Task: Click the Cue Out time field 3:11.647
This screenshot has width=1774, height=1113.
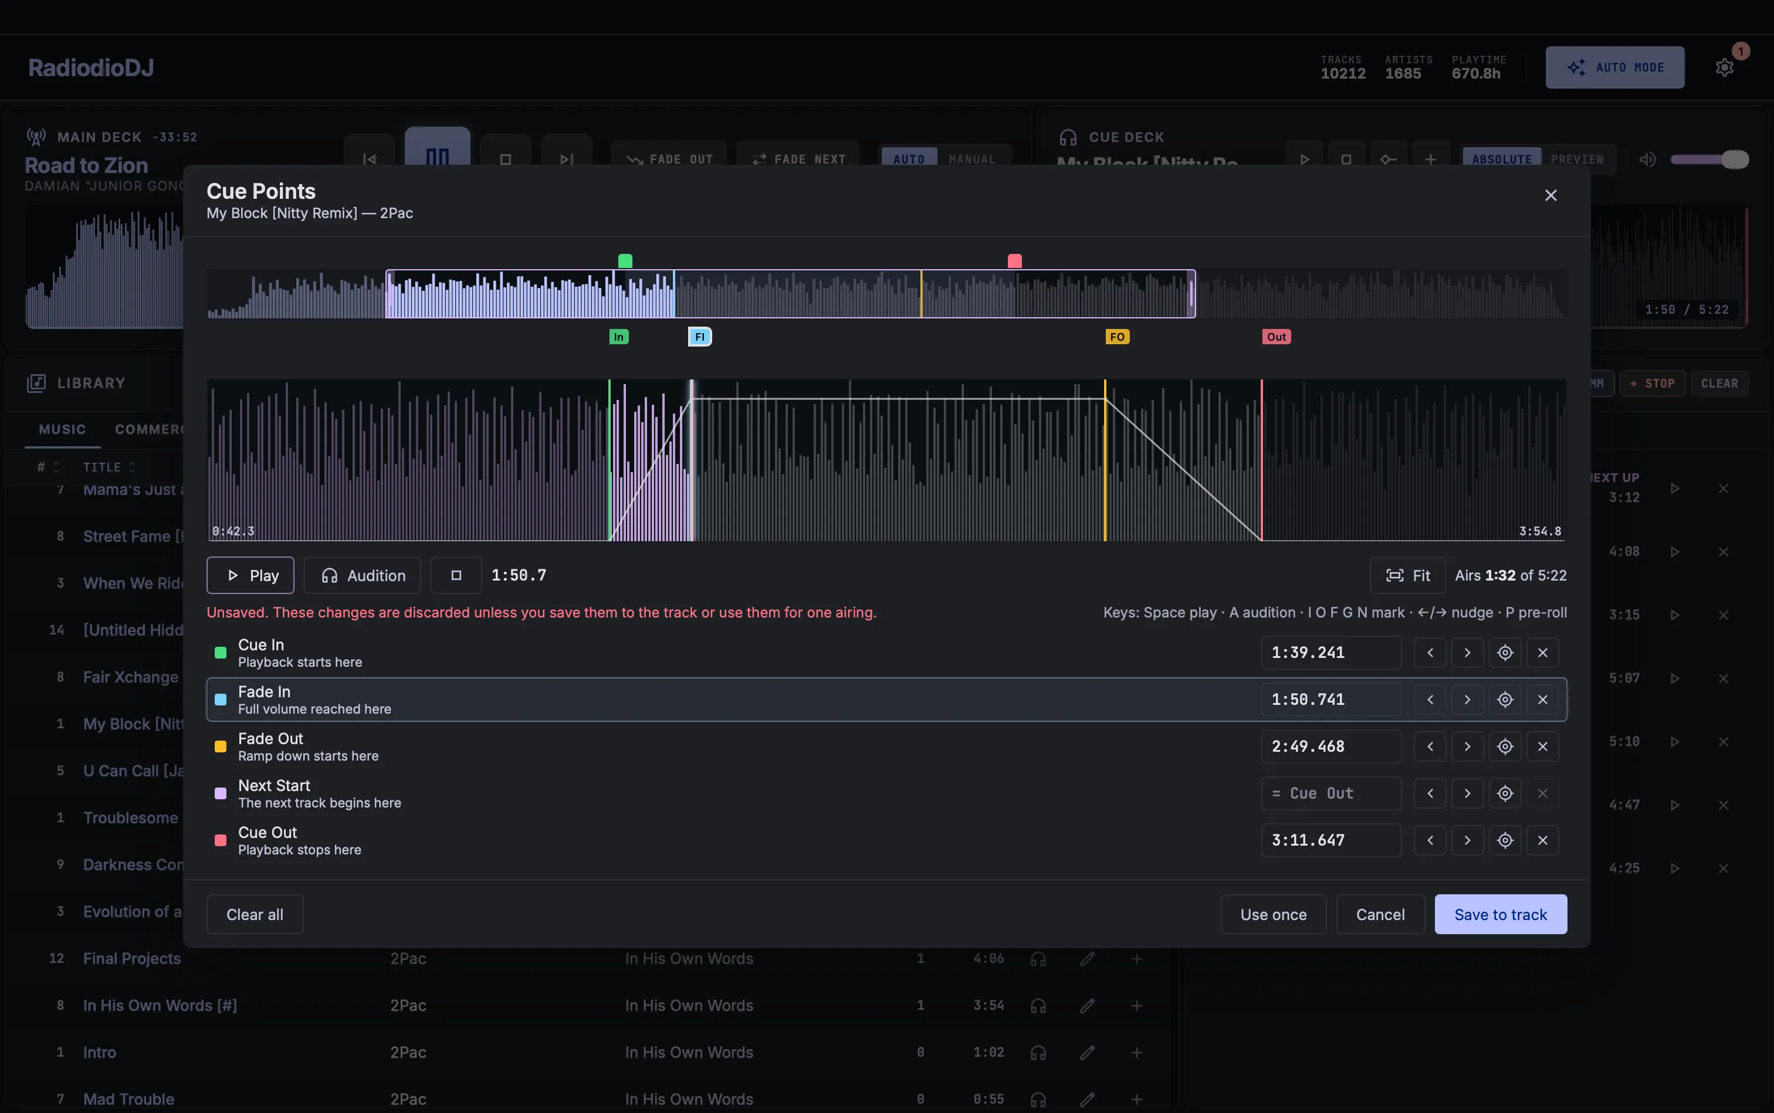Action: tap(1330, 840)
